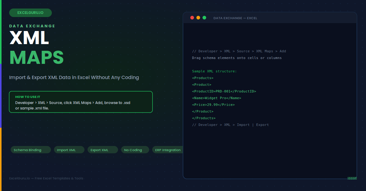This screenshot has width=366, height=191.
Task: Select the Import XML tag
Action: tap(69, 150)
